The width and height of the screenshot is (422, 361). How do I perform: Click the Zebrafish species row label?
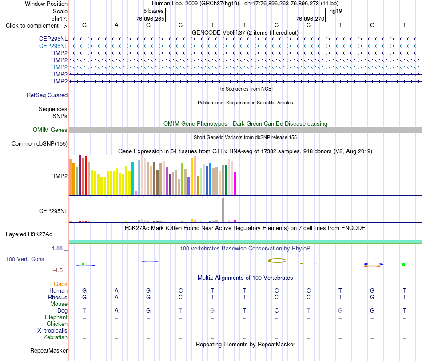click(56, 337)
